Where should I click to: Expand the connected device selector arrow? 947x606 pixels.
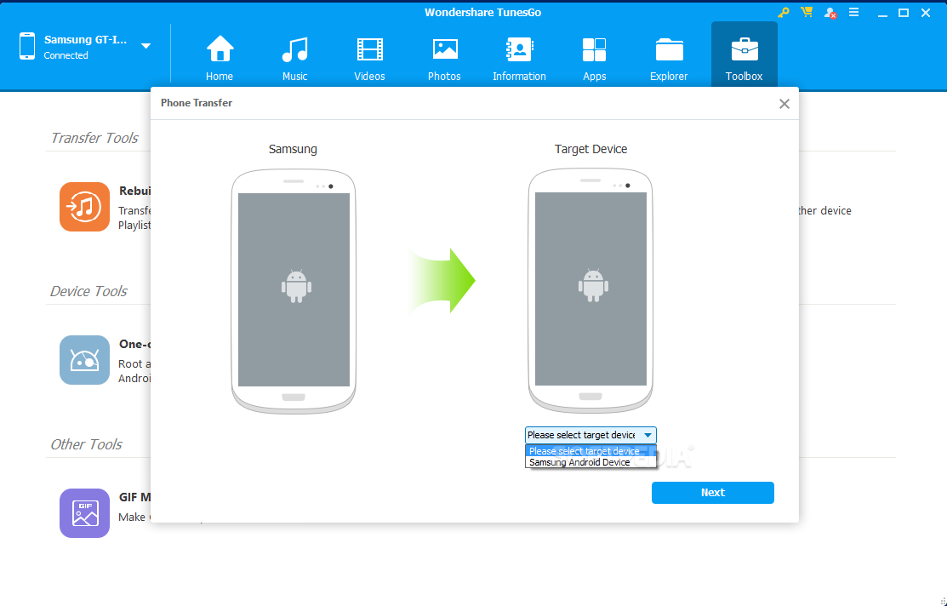coord(145,46)
